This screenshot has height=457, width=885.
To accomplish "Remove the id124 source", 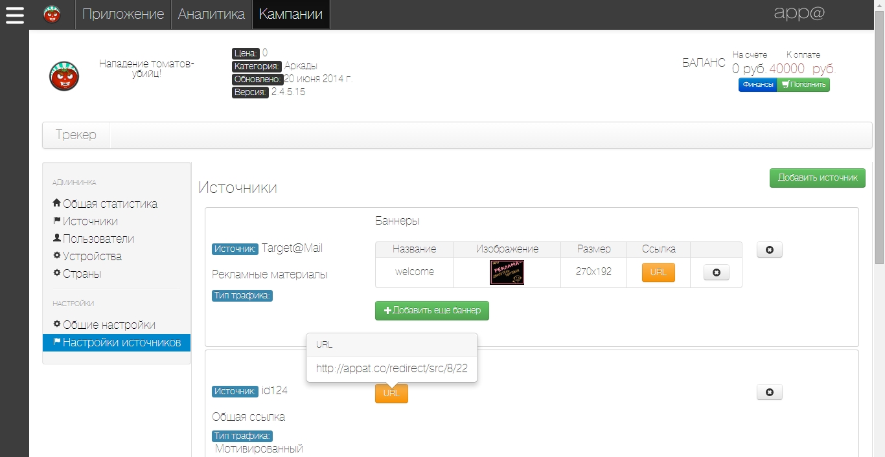I will [769, 392].
